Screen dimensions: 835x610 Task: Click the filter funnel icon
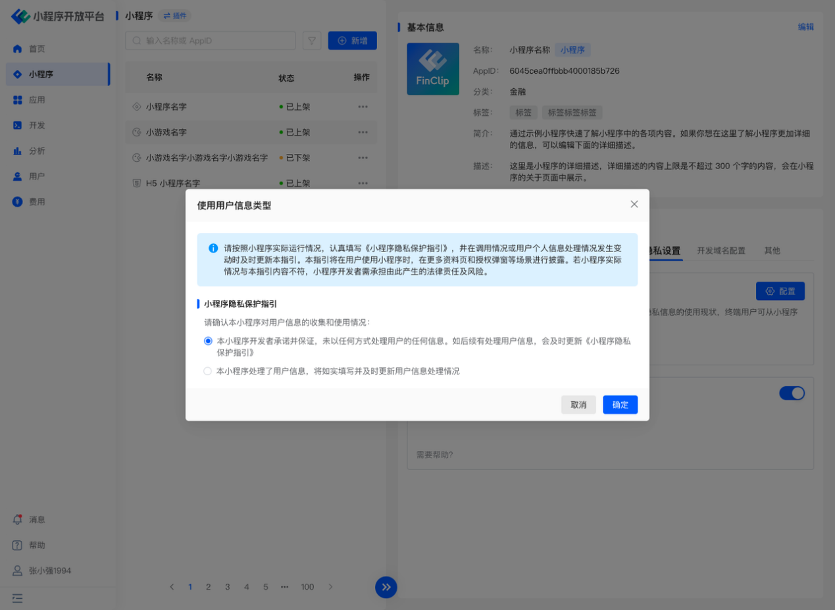(312, 41)
